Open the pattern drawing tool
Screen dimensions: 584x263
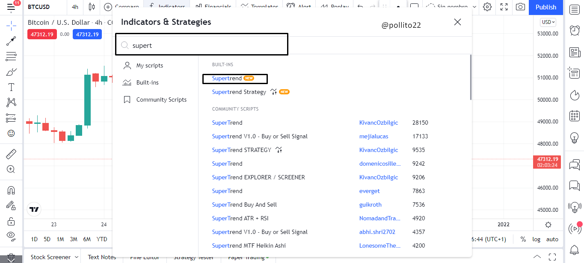(x=11, y=102)
